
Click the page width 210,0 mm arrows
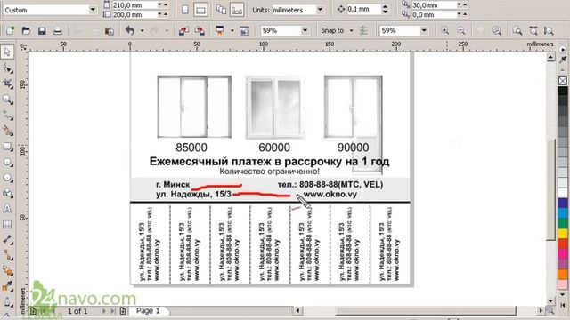[x=163, y=5]
